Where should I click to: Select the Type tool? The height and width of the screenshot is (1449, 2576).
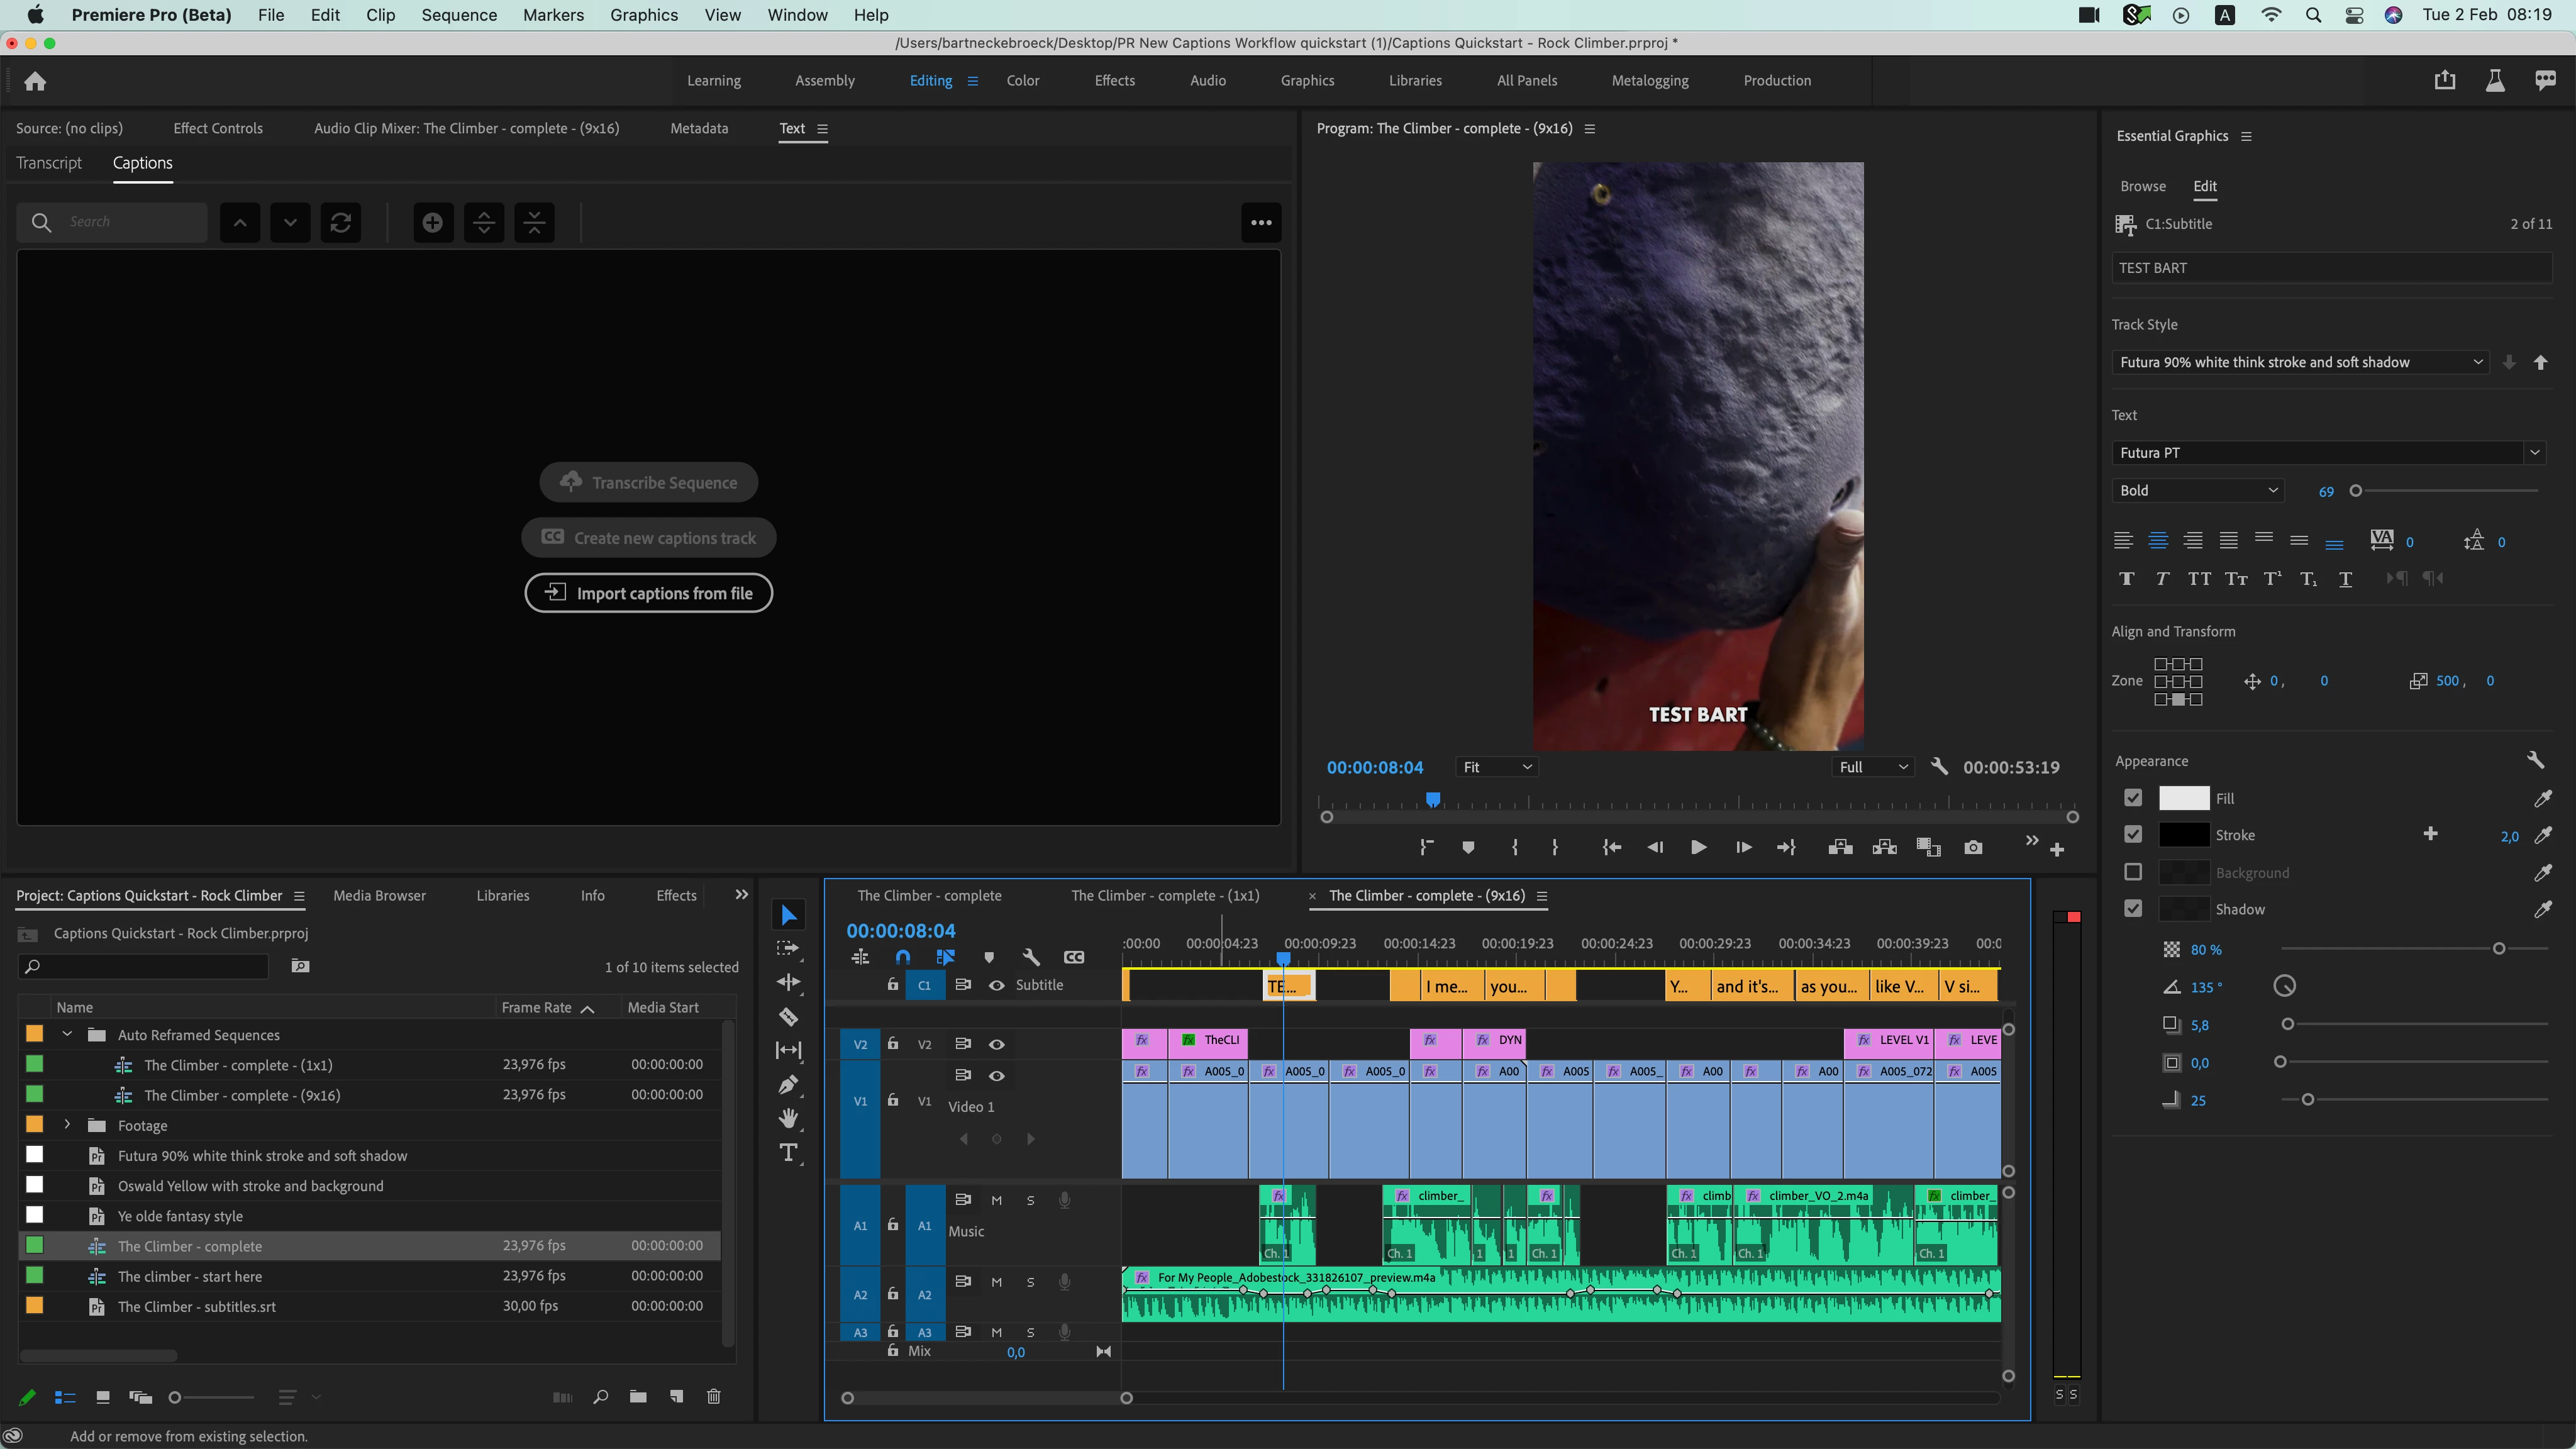click(x=788, y=1153)
